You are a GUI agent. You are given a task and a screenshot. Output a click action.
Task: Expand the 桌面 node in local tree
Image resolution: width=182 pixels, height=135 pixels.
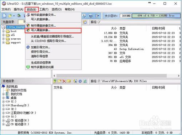click(x=3, y=98)
